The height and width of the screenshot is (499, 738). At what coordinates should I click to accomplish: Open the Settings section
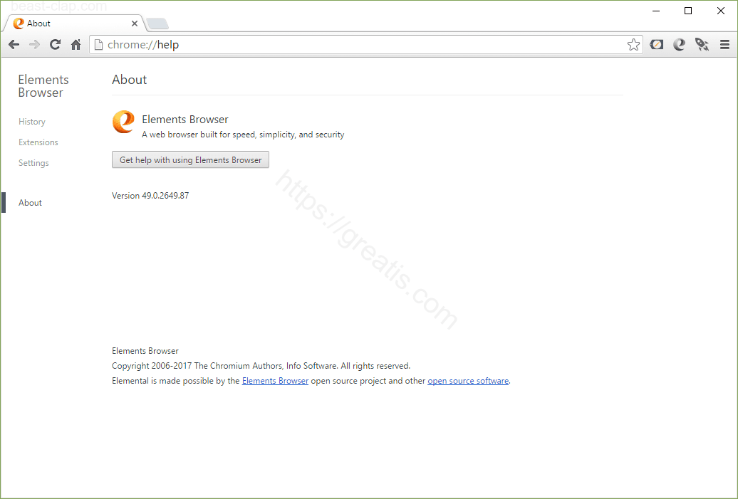click(33, 162)
